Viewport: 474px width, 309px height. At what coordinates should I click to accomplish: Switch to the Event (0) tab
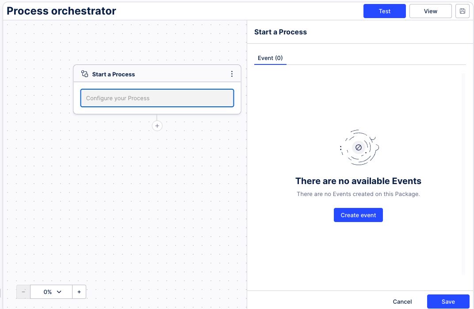pyautogui.click(x=270, y=58)
